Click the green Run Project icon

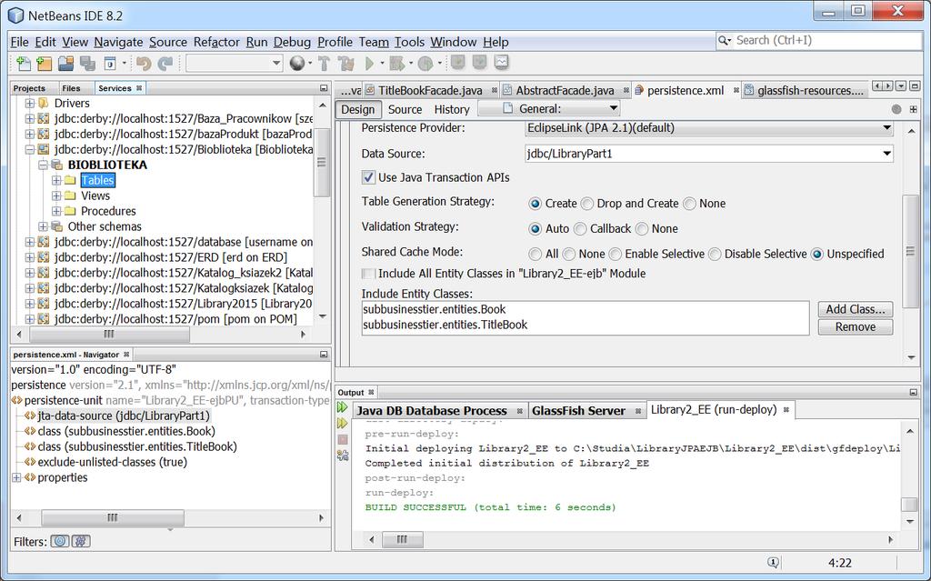pyautogui.click(x=370, y=63)
